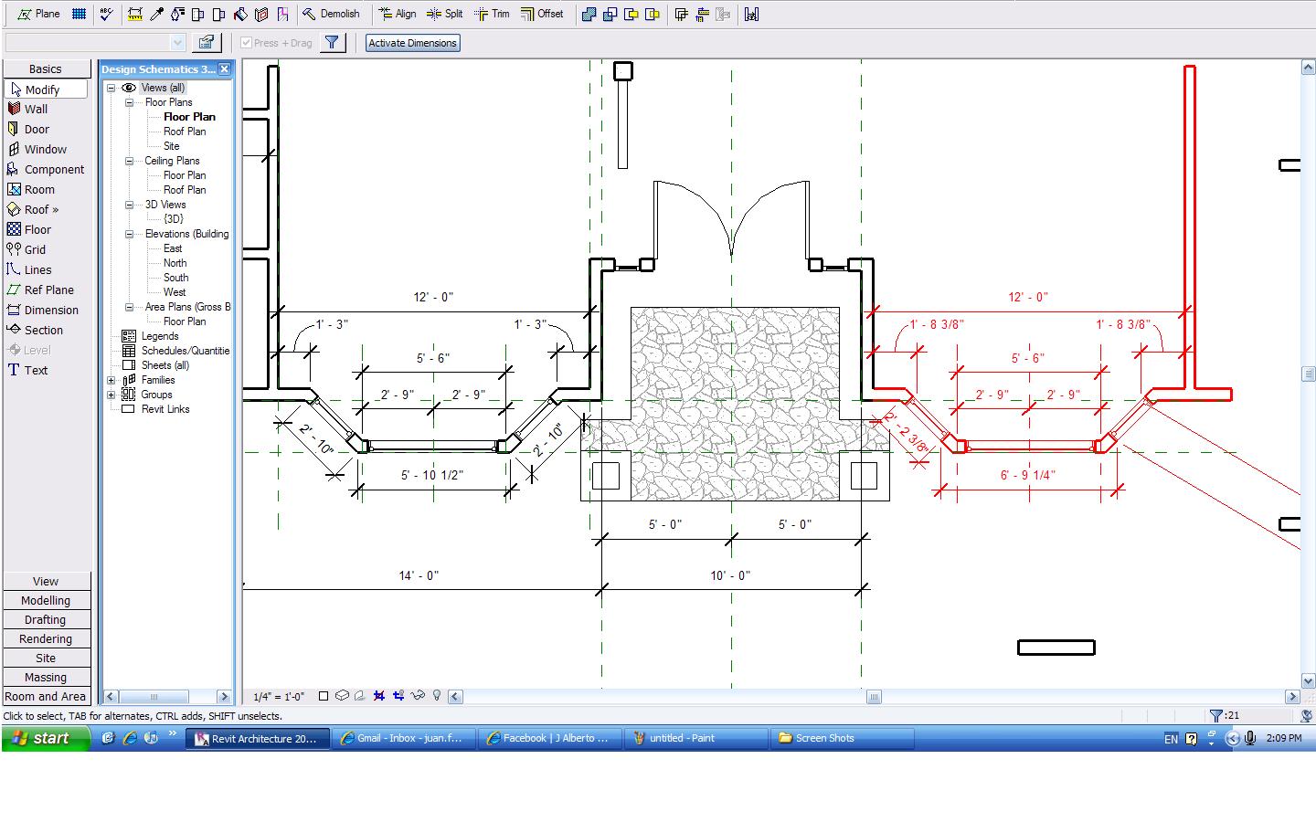Click the filter selection funnel icon
This screenshot has width=1316, height=822.
click(x=333, y=42)
